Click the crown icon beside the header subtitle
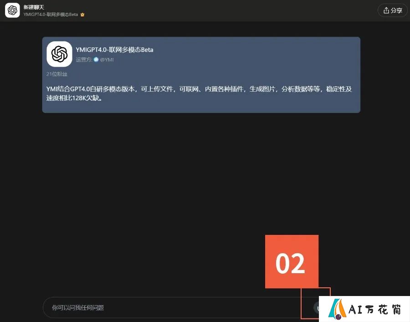Screen dimensions: 410x322 tap(82, 15)
